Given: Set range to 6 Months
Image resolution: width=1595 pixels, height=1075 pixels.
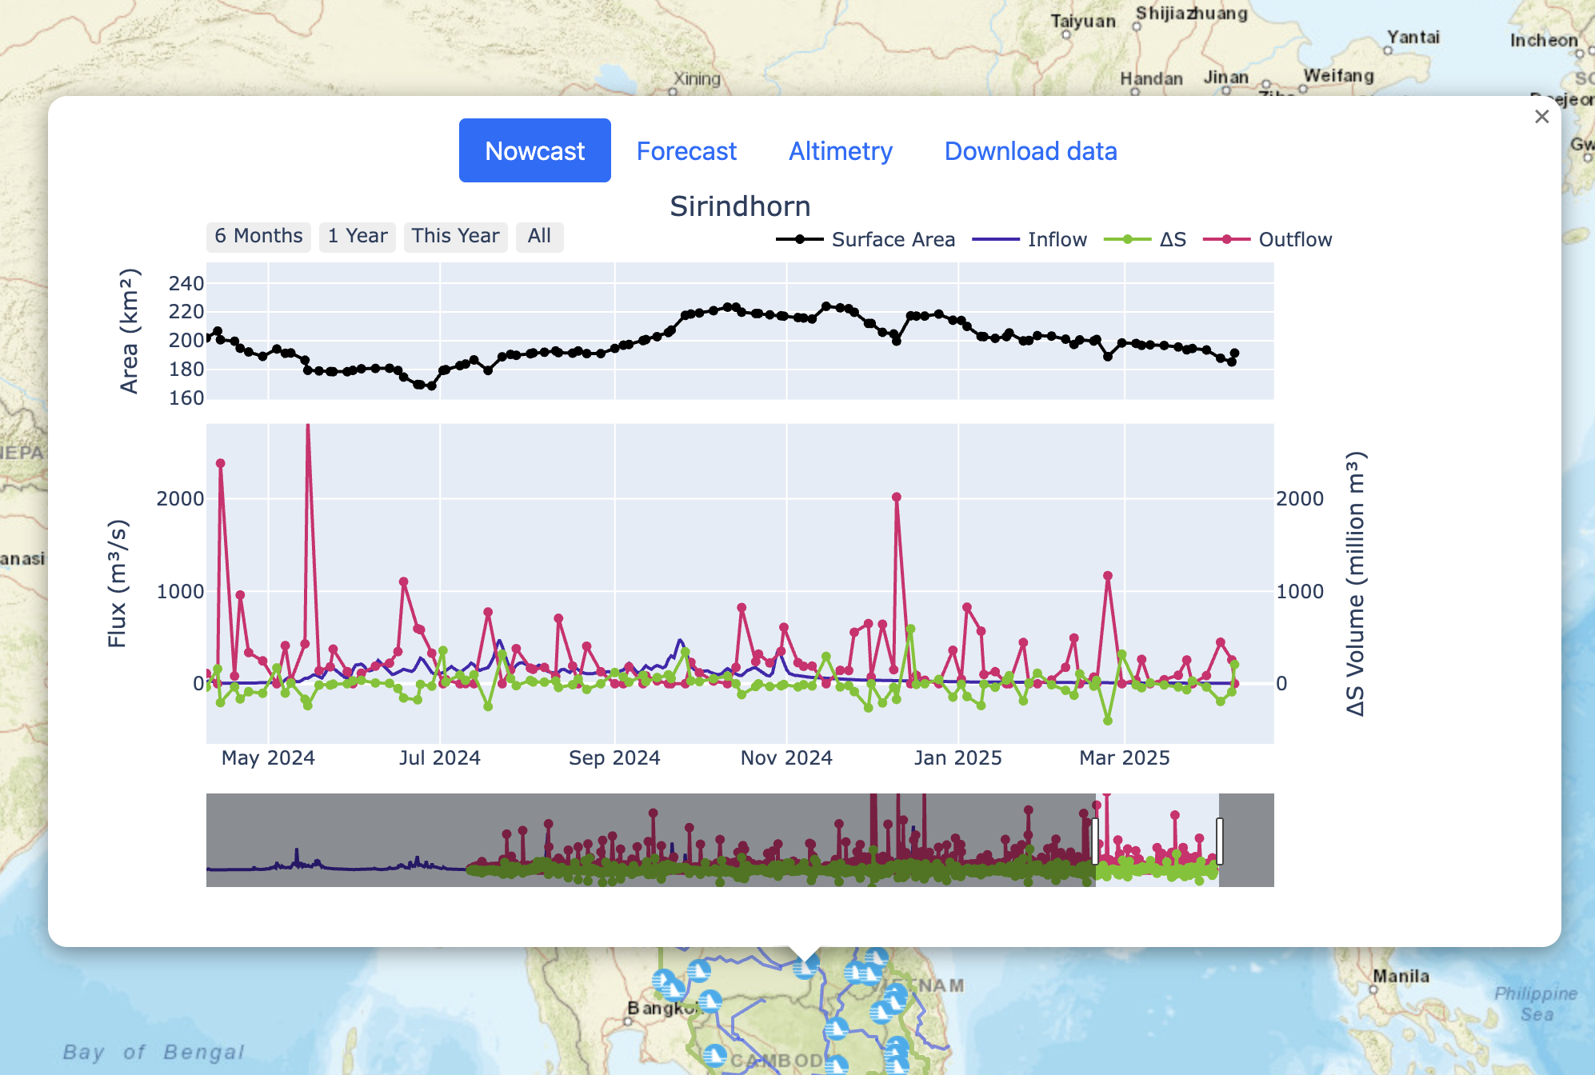Looking at the screenshot, I should point(258,236).
